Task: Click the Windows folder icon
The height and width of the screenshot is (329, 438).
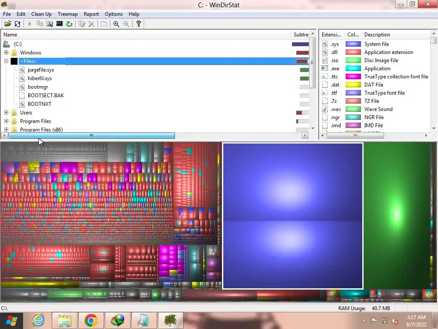Action: coord(14,53)
